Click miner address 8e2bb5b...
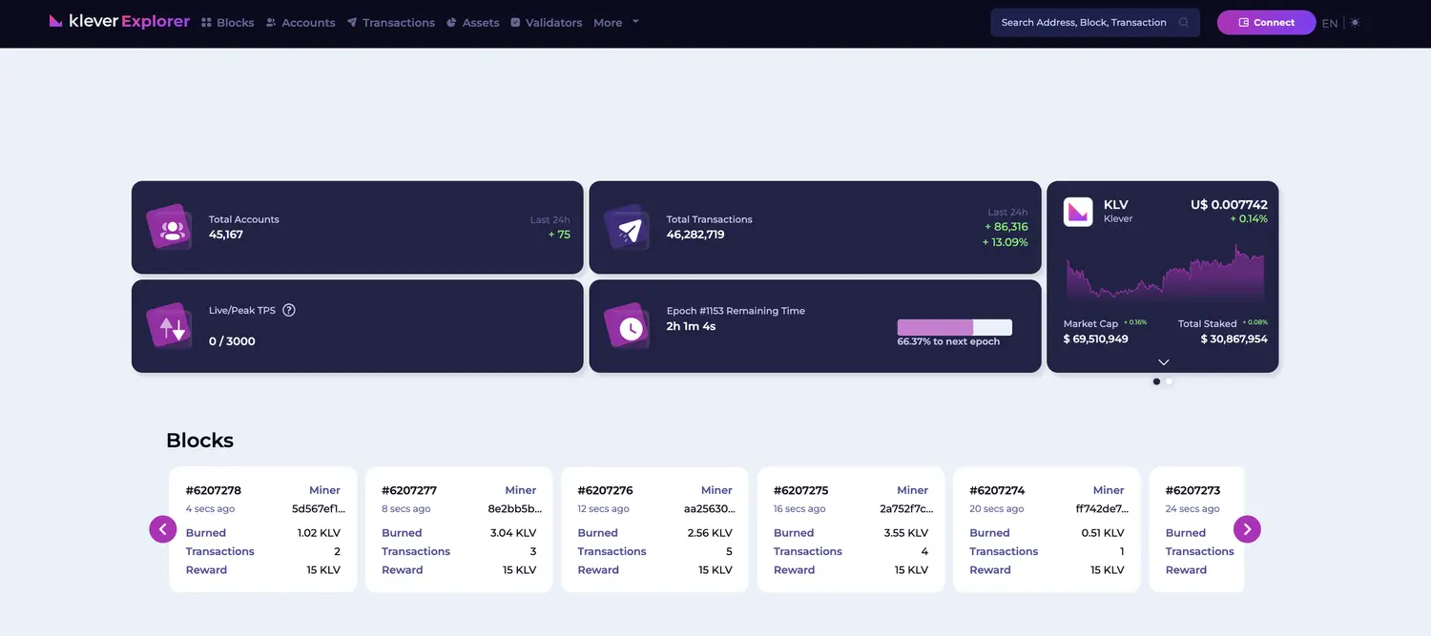The image size is (1431, 636). point(515,508)
